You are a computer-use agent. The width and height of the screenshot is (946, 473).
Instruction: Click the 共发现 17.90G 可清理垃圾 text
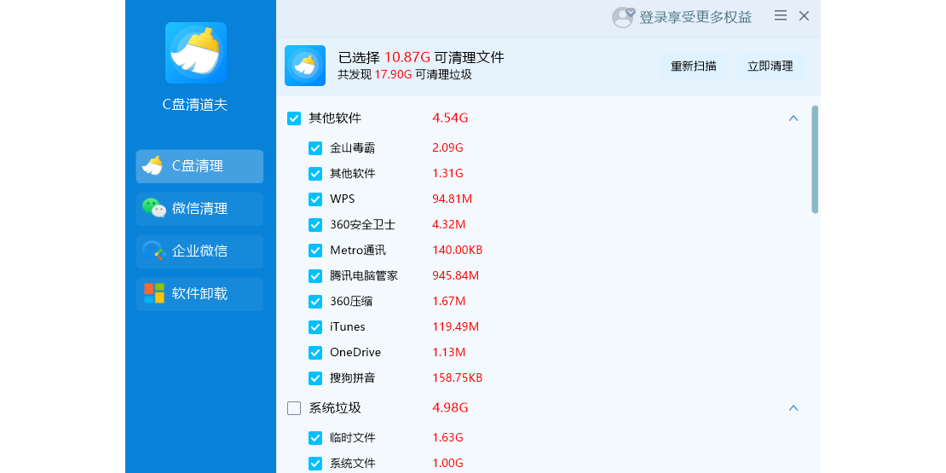(405, 75)
